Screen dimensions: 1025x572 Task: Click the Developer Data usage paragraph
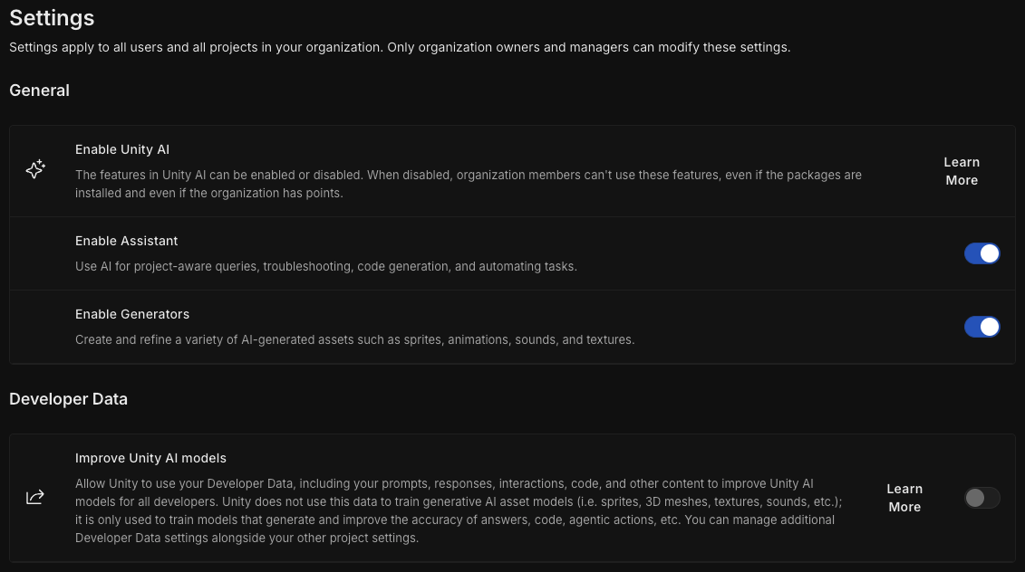(x=459, y=510)
